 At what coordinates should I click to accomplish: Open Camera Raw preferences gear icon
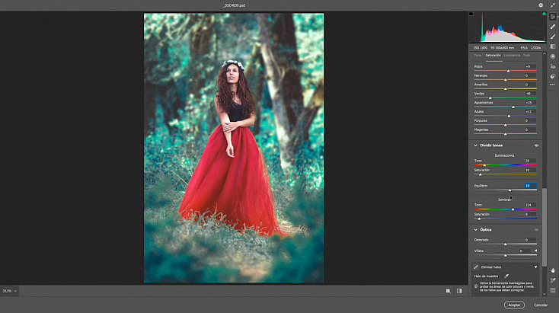point(541,5)
